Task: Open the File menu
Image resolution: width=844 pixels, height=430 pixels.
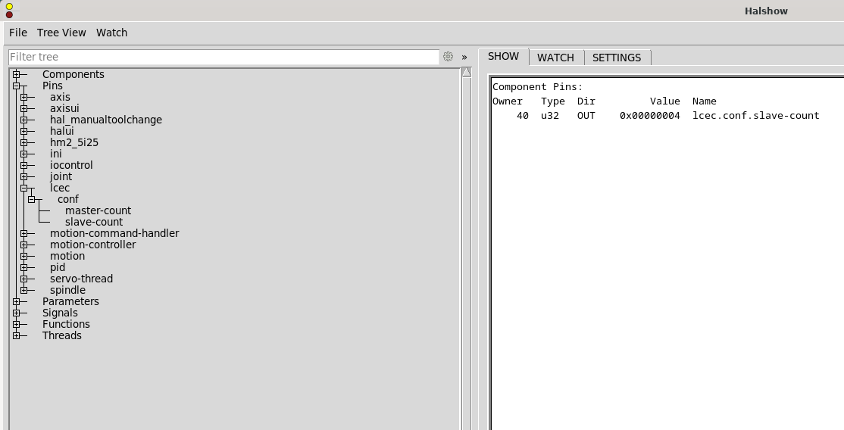Action: pyautogui.click(x=18, y=33)
